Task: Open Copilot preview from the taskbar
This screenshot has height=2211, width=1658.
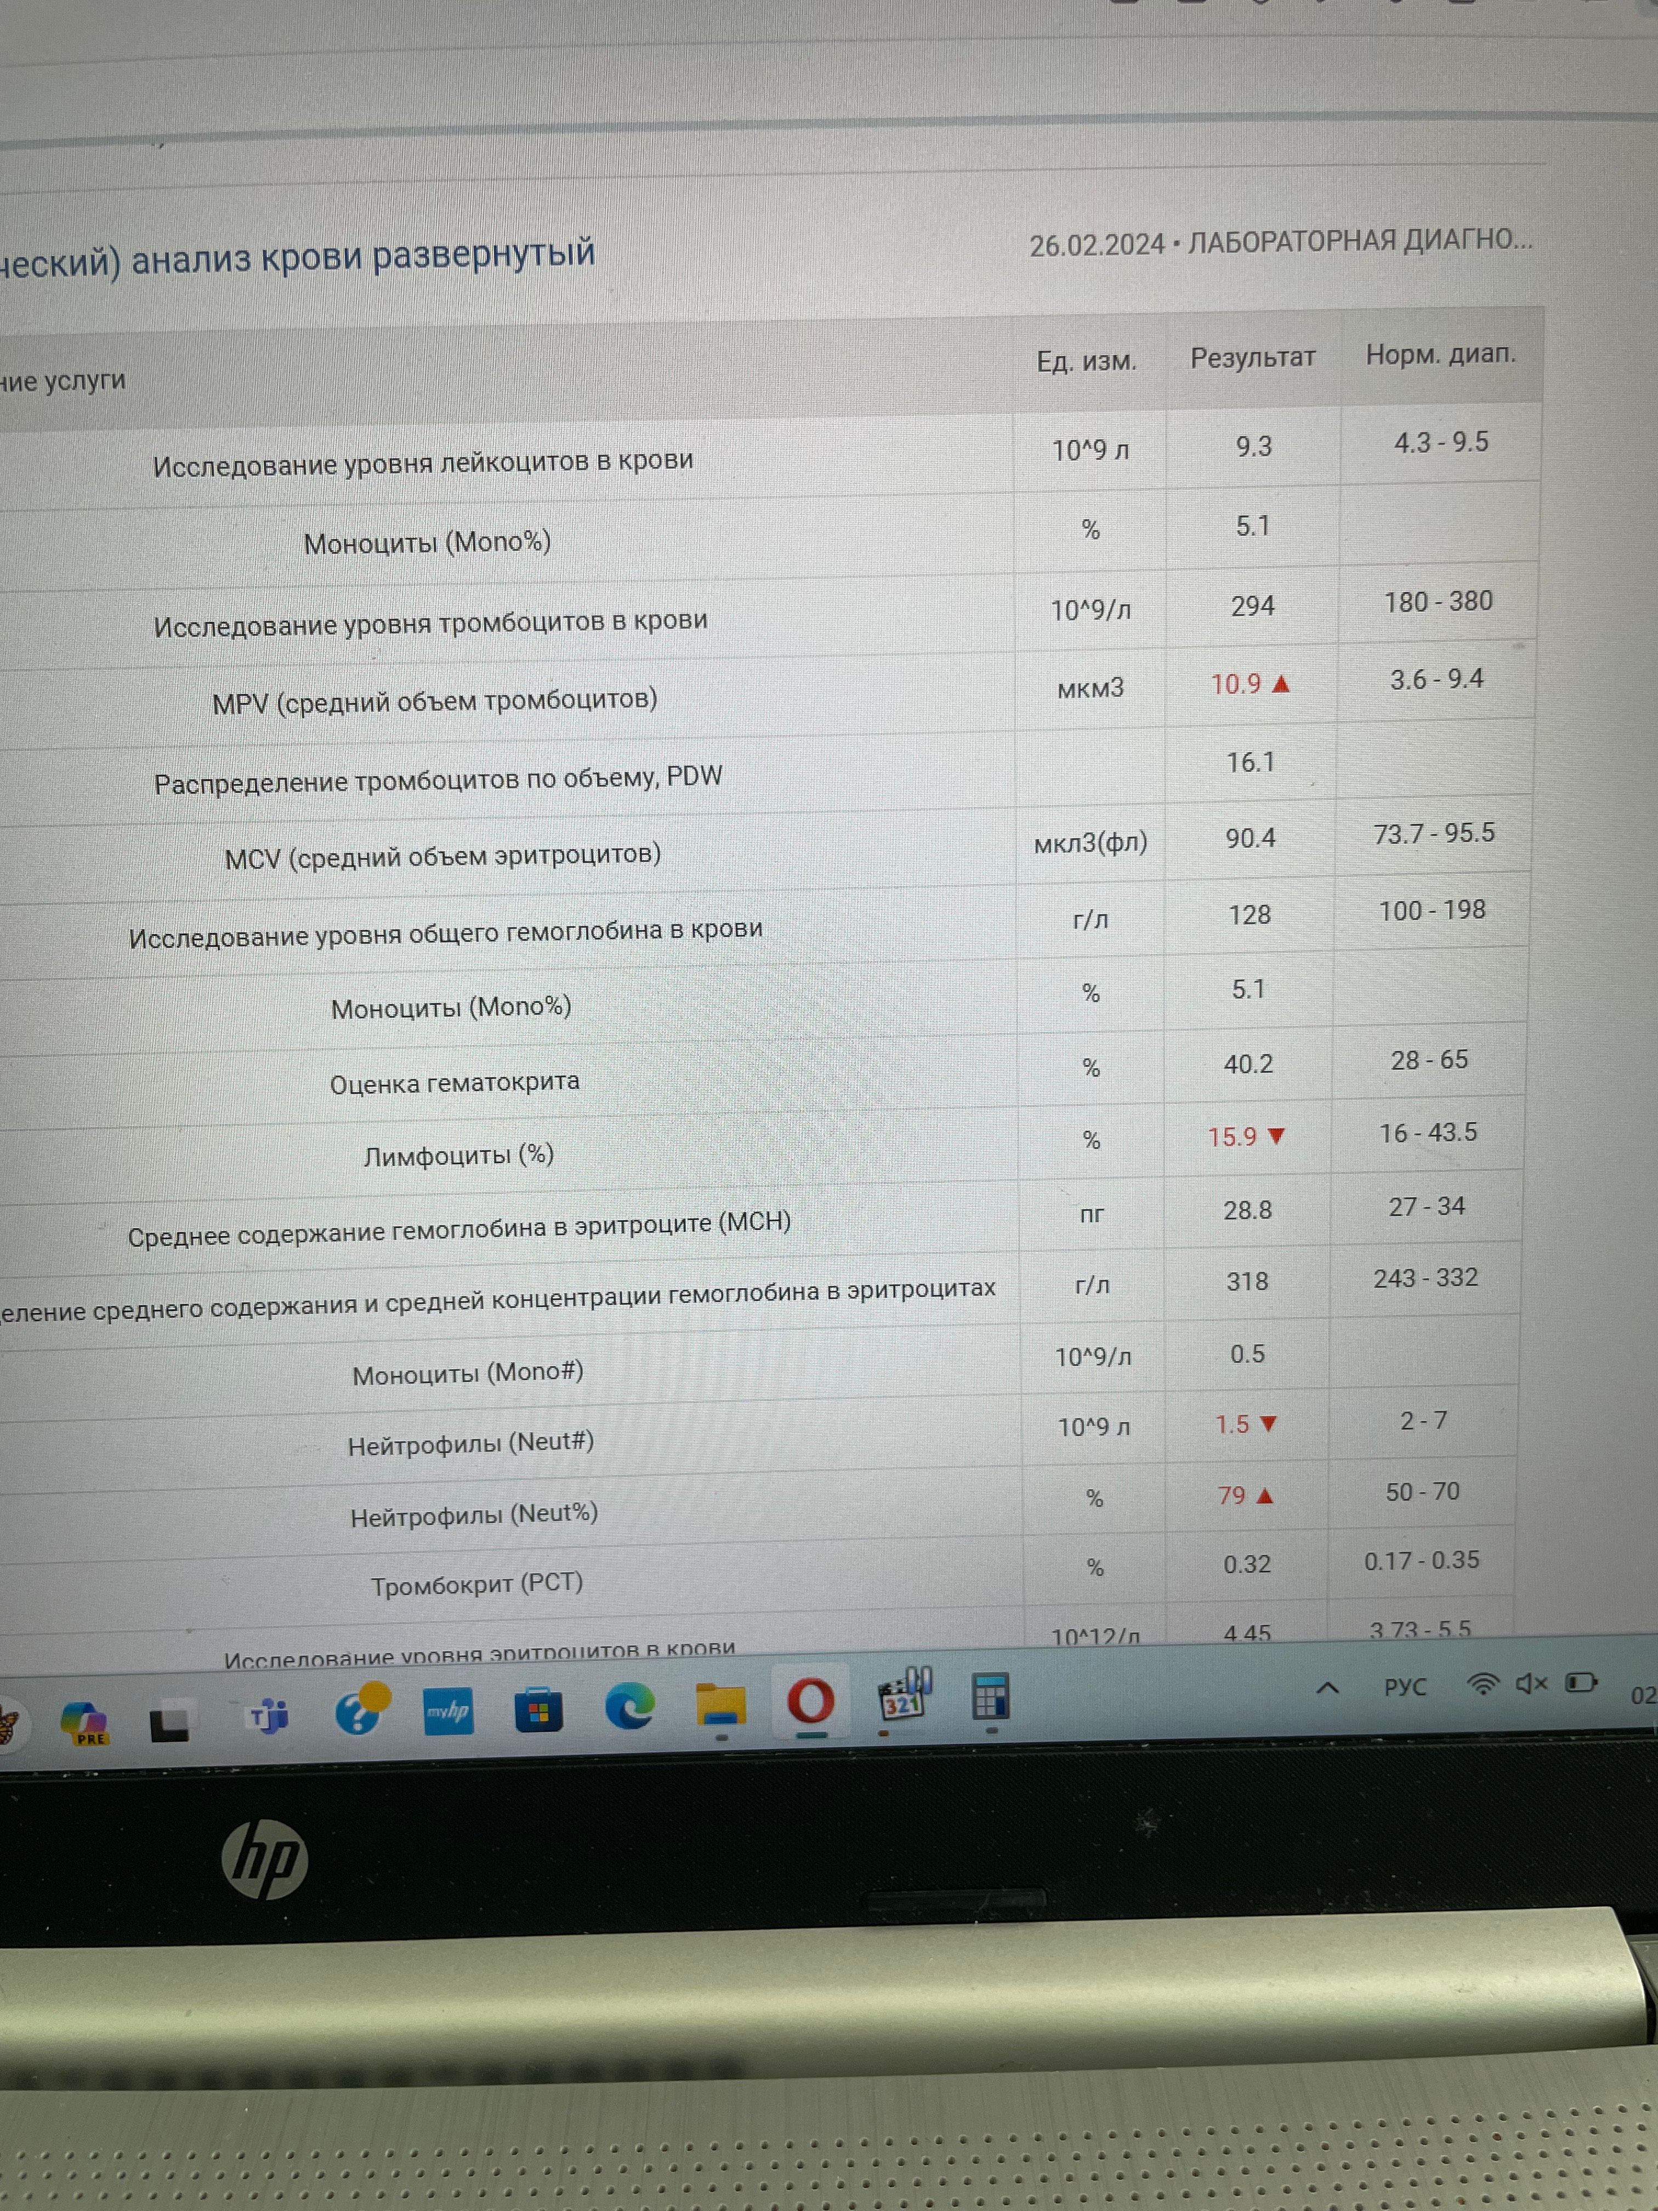Action: click(x=86, y=1723)
